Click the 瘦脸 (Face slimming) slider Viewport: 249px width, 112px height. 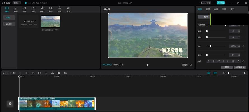pos(216,37)
